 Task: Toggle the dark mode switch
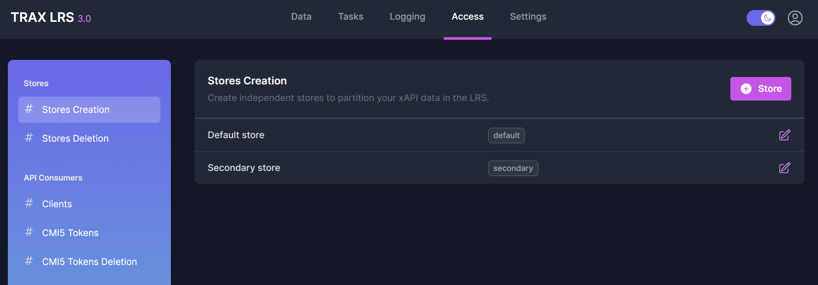[x=761, y=18]
